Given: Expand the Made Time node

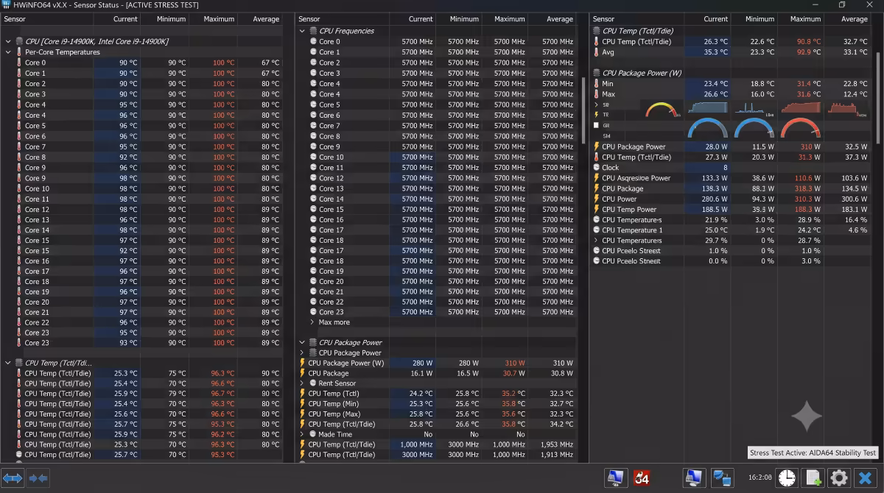Looking at the screenshot, I should [x=302, y=434].
